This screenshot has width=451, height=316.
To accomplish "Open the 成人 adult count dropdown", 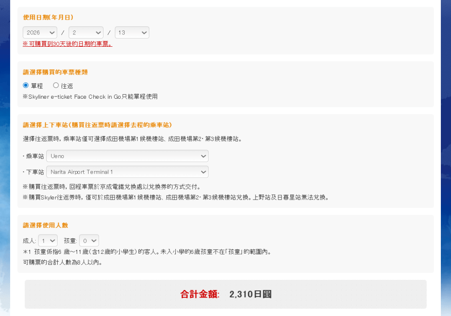I will point(48,241).
